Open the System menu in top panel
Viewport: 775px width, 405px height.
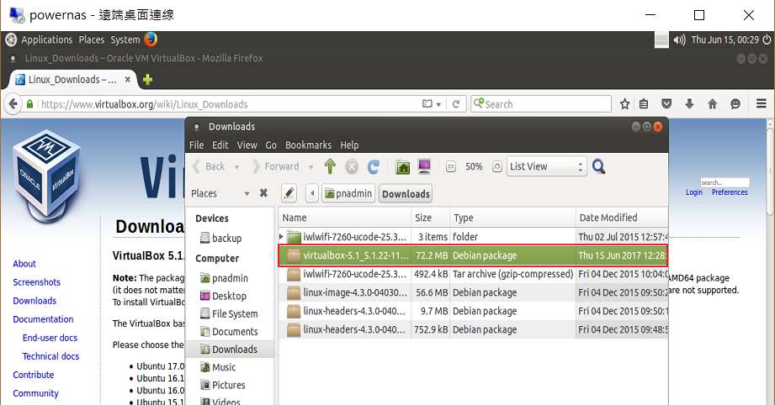[x=125, y=39]
